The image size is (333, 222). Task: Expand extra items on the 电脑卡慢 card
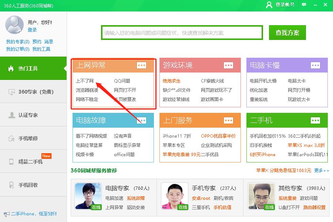tap(315, 65)
